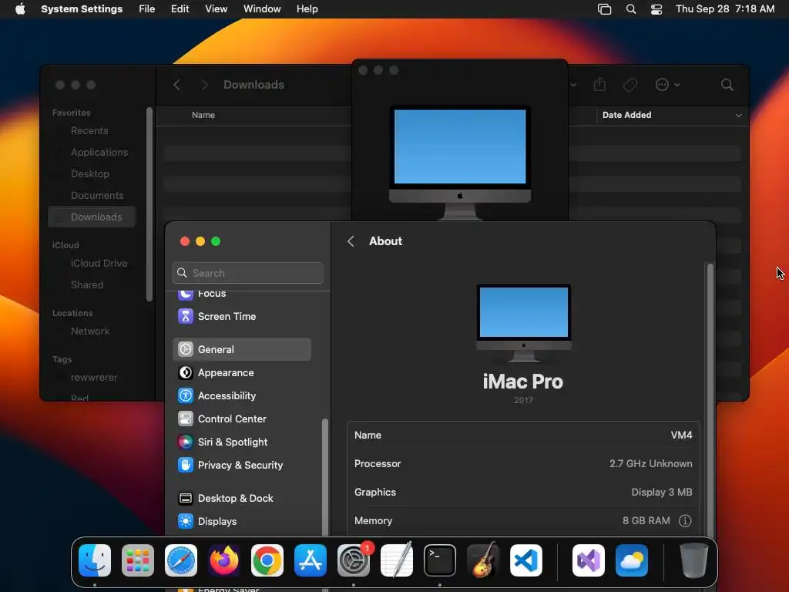Open Accessibility settings
Screen dimensions: 789x592
pyautogui.click(x=242, y=395)
